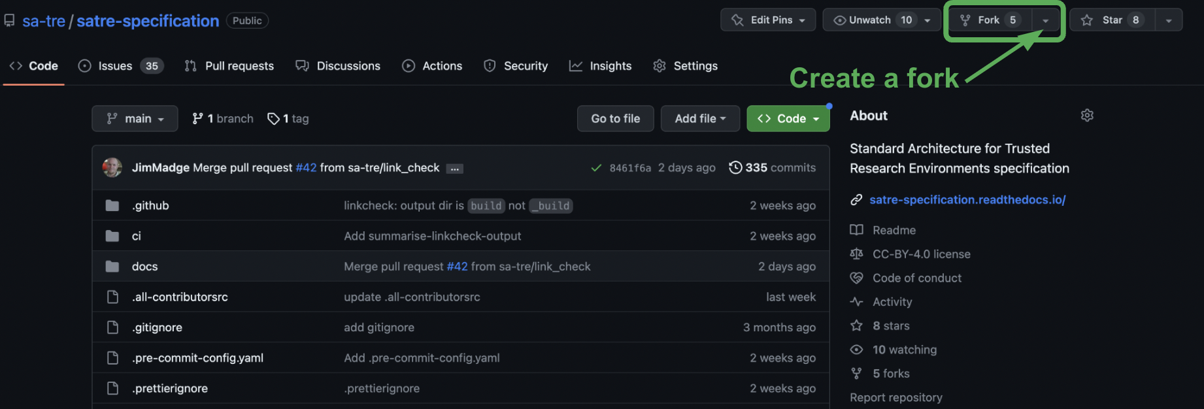Screen dimensions: 1204x409
Task: Open JimMadge author link
Action: click(x=161, y=168)
